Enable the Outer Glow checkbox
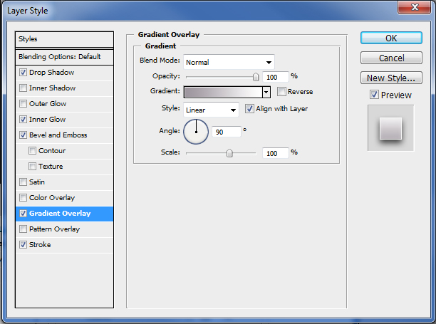Image resolution: width=436 pixels, height=324 pixels. pyautogui.click(x=23, y=104)
